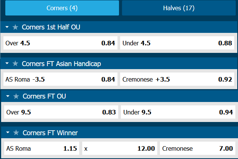This screenshot has width=238, height=159.
Task: Open the Halves (17) tab
Action: [178, 8]
